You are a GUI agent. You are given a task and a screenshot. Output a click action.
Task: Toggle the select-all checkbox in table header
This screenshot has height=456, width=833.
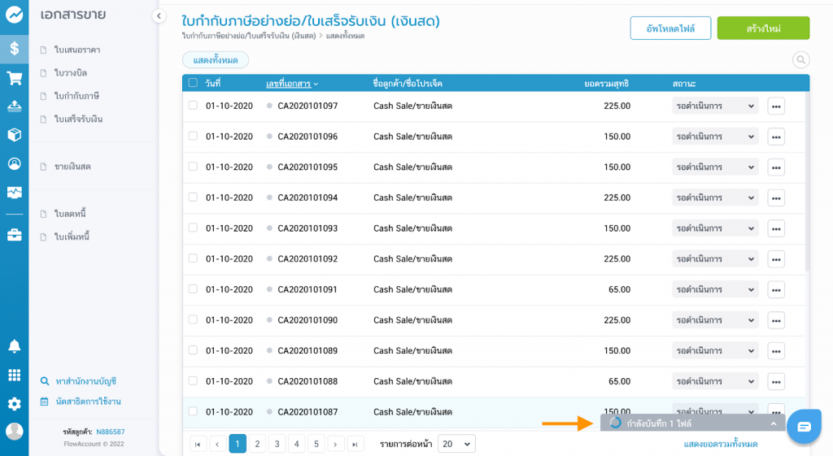tap(193, 83)
